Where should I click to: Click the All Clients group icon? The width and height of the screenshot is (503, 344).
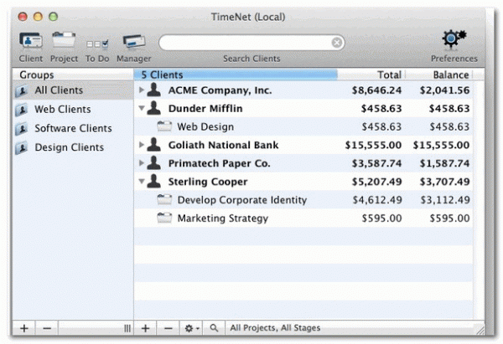click(22, 91)
